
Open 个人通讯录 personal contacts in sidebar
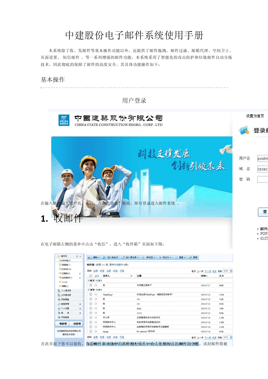tap(66, 290)
